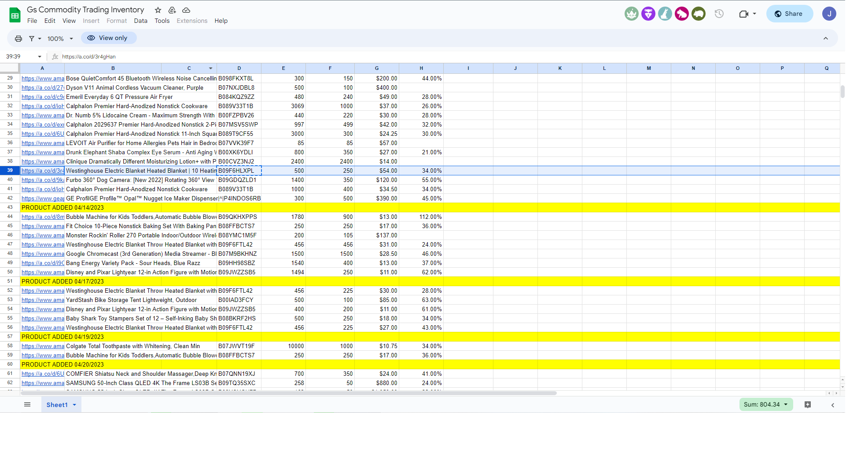Click the Share button
This screenshot has width=846, height=458.
[x=789, y=14]
